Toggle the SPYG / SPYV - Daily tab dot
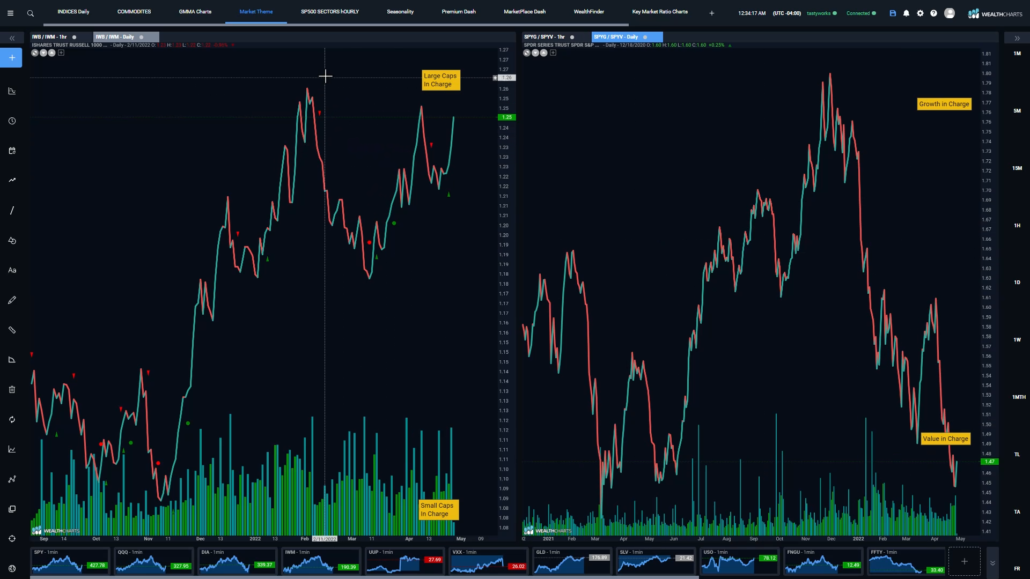 [645, 37]
